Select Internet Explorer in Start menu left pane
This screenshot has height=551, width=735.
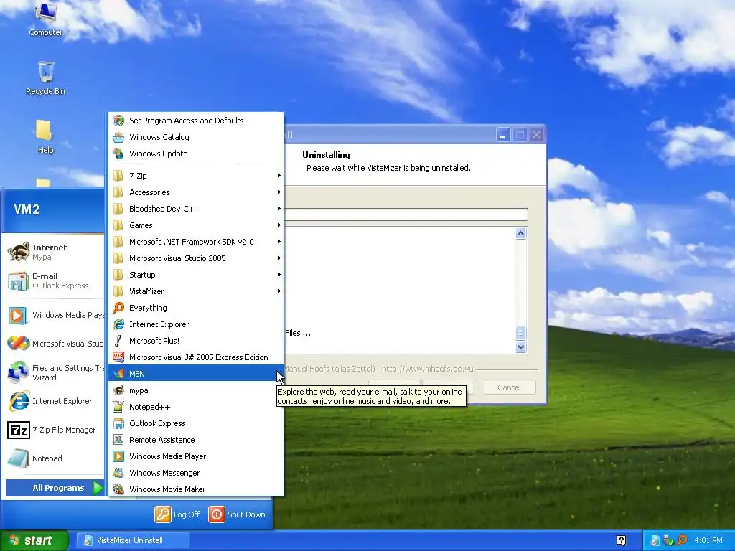pos(56,401)
